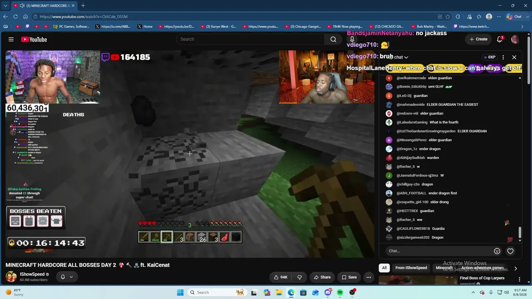Viewport: 532px width, 299px height.
Task: Open the live chat options three-dot menu
Action: 503,57
